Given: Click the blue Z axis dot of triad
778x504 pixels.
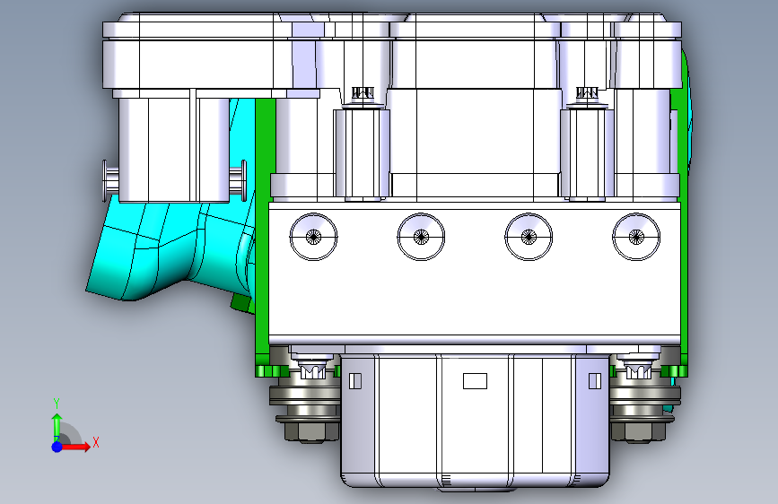Looking at the screenshot, I should (57, 447).
